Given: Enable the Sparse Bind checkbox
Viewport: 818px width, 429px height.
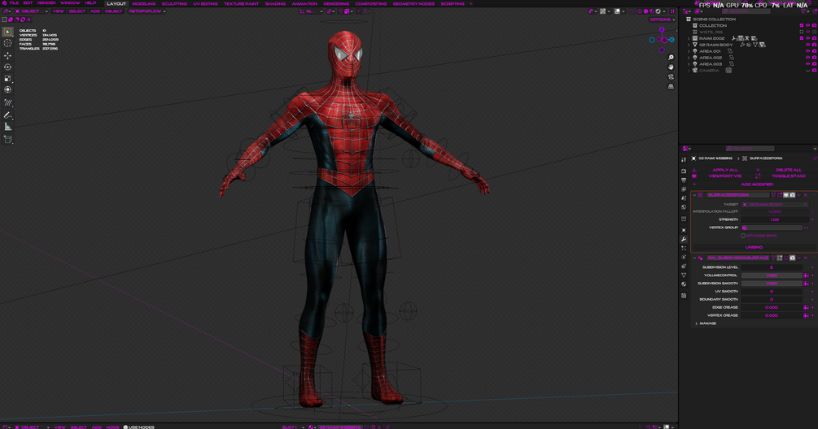Looking at the screenshot, I should pos(743,236).
